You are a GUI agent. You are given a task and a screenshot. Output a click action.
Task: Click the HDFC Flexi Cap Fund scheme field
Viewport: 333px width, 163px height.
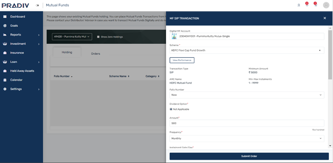(247, 50)
